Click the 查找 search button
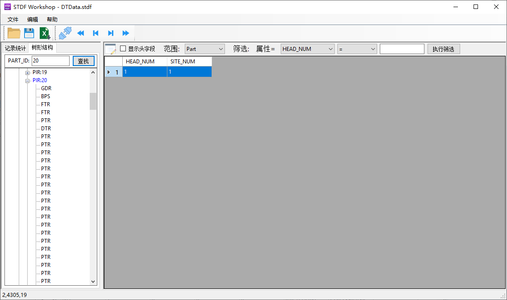507x300 pixels. [83, 61]
